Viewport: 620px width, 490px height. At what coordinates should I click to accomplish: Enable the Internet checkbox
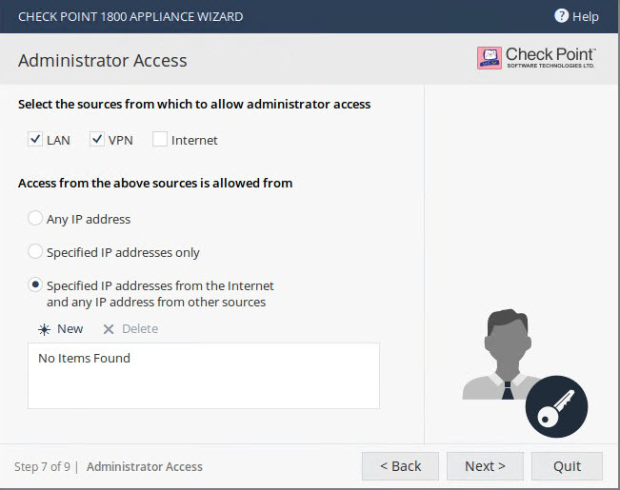click(x=160, y=140)
